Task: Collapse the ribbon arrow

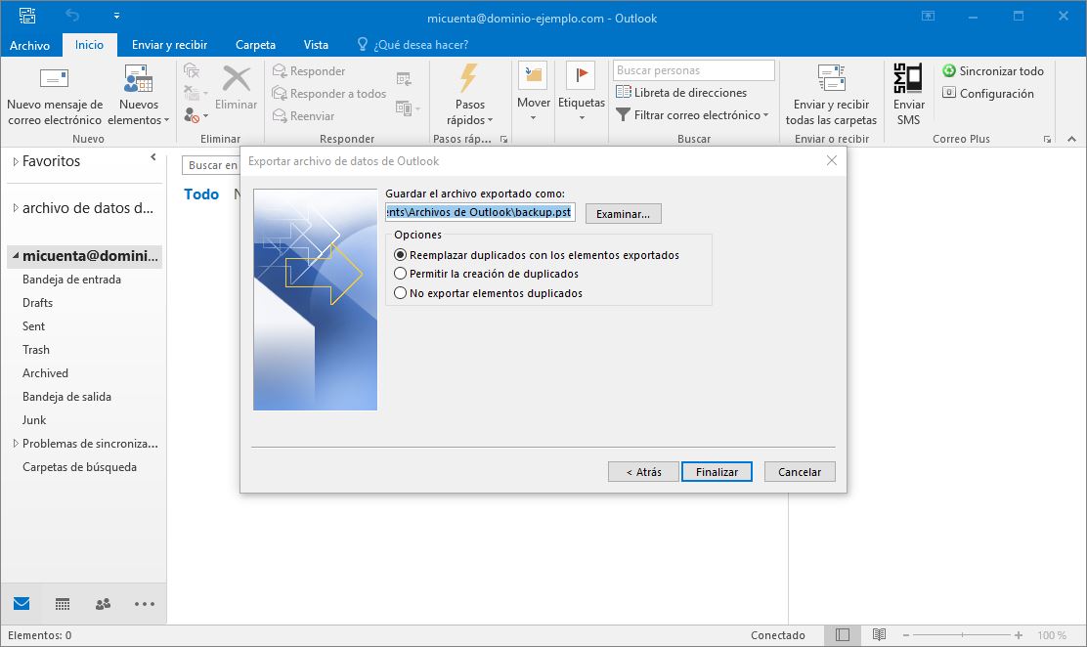Action: click(1071, 140)
